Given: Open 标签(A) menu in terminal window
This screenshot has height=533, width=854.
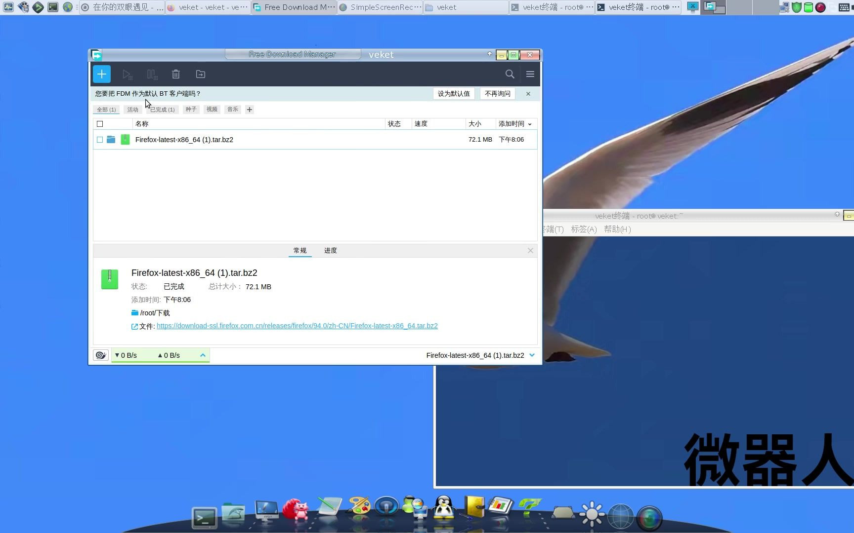Looking at the screenshot, I should coord(584,229).
